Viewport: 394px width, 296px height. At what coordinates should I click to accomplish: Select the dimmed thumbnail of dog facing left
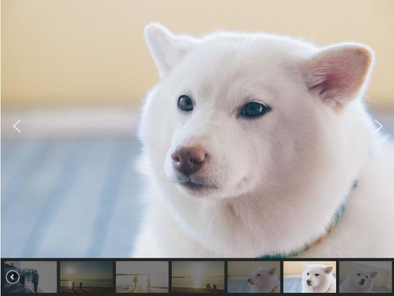click(254, 277)
